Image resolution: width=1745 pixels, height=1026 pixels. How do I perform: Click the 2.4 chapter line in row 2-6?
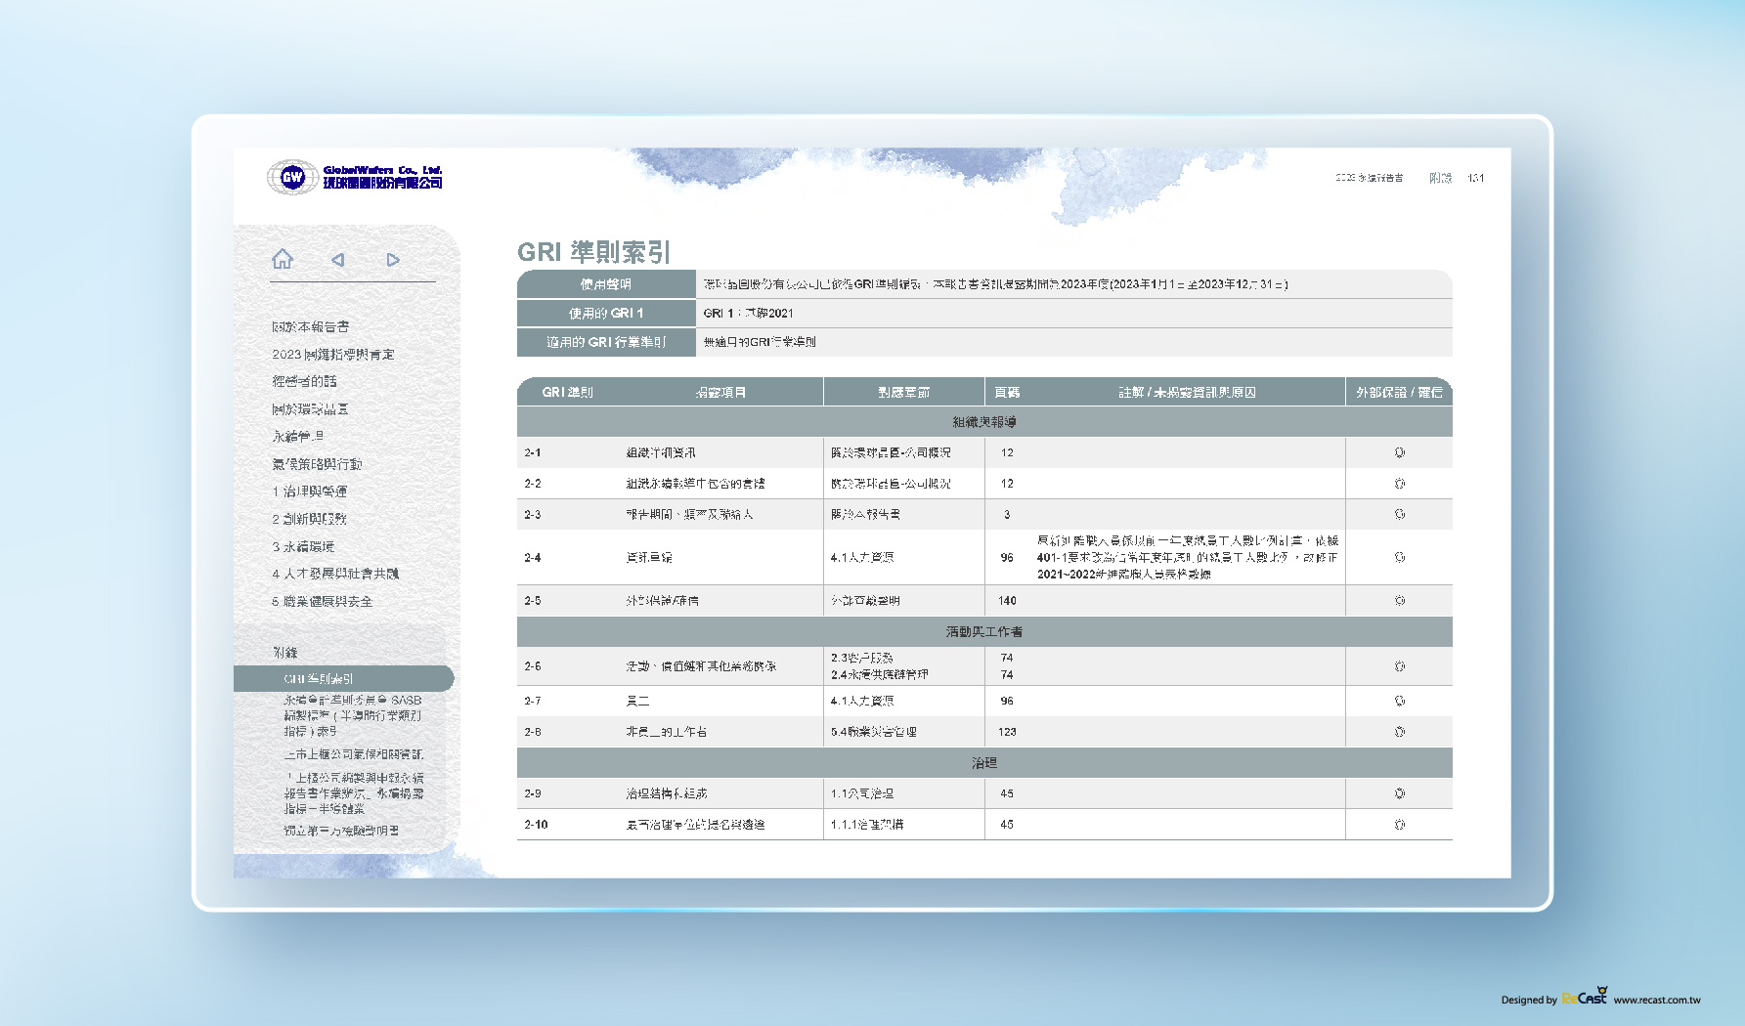880,674
